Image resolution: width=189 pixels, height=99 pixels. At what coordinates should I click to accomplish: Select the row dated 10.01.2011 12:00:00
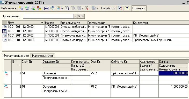coord(96,27)
